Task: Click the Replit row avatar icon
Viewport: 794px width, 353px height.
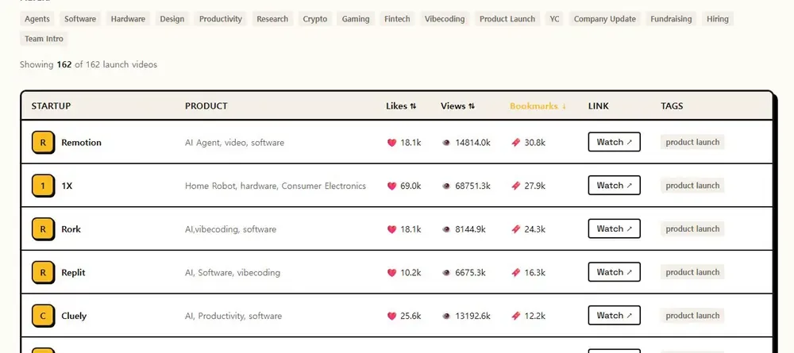Action: pyautogui.click(x=43, y=273)
